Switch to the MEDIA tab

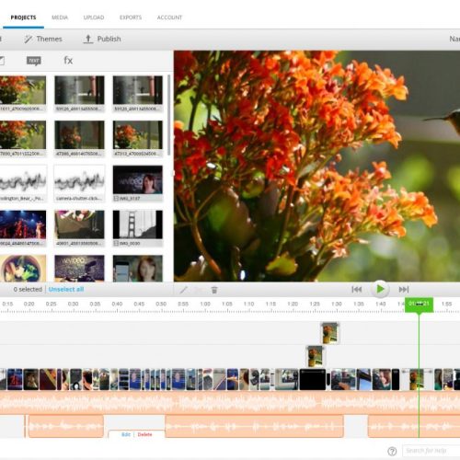(x=60, y=17)
